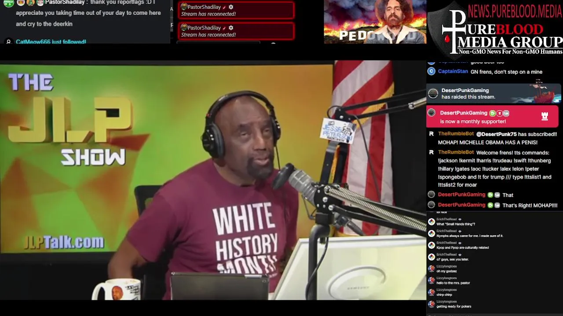Click white rook icon on supporter banner
This screenshot has height=316, width=563.
coord(545,116)
